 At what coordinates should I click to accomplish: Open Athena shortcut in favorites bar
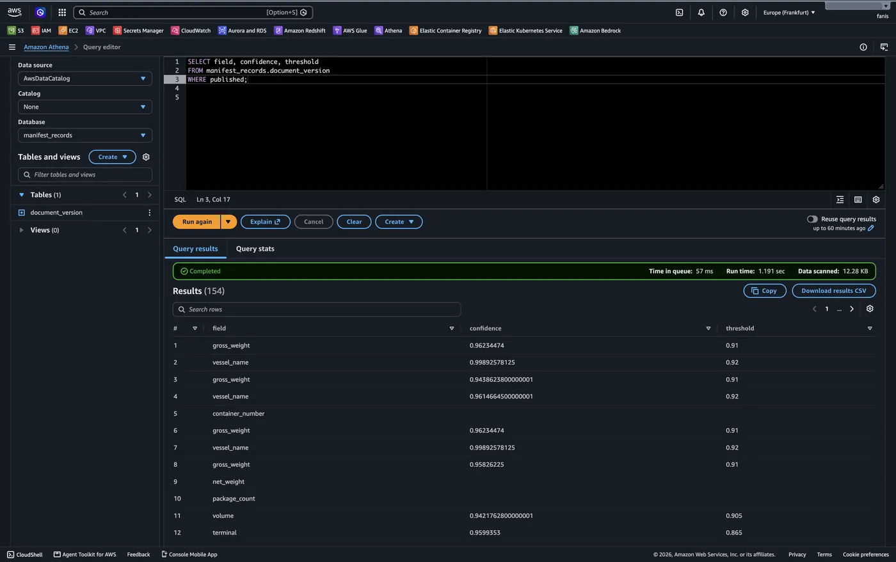pos(388,30)
